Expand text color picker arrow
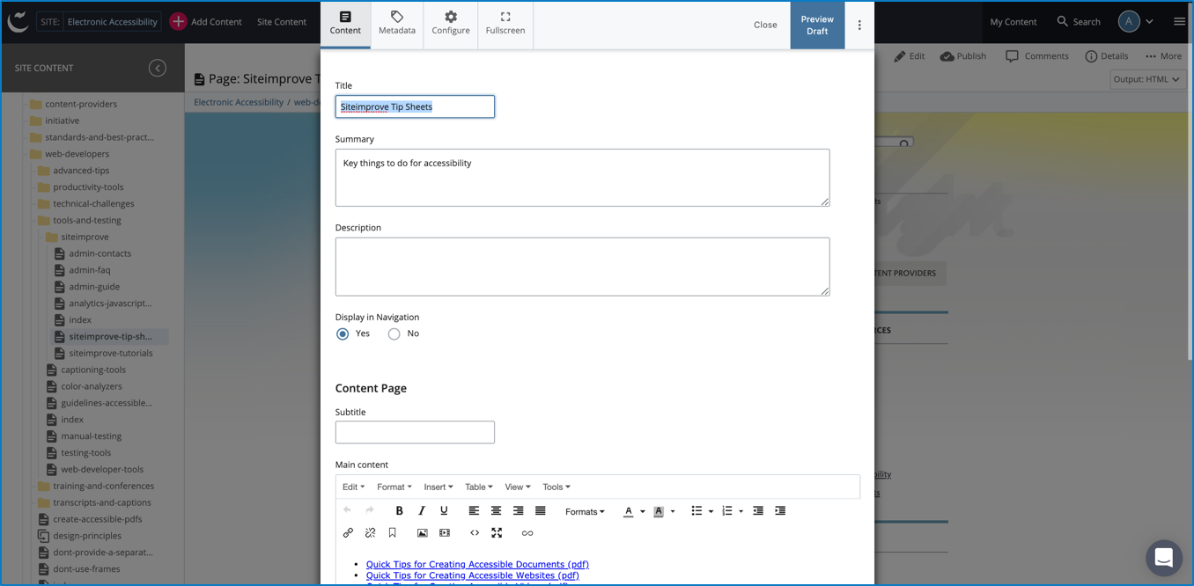1194x586 pixels. click(x=642, y=512)
